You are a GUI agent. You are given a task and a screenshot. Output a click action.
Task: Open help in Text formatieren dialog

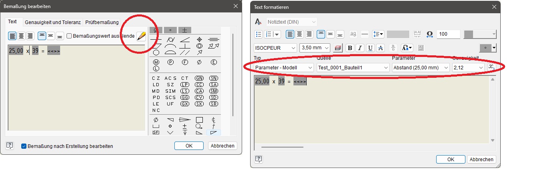[x=259, y=159]
